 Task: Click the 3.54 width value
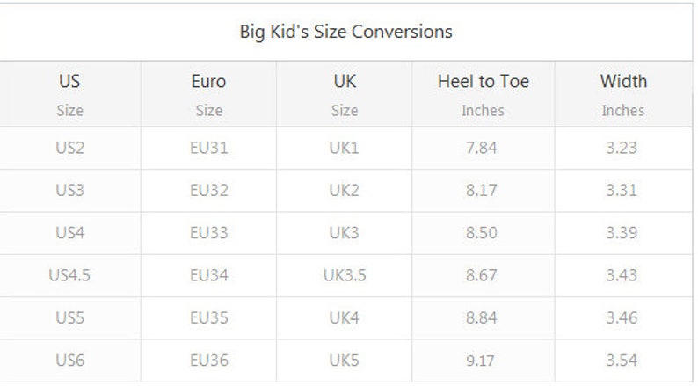pyautogui.click(x=622, y=361)
